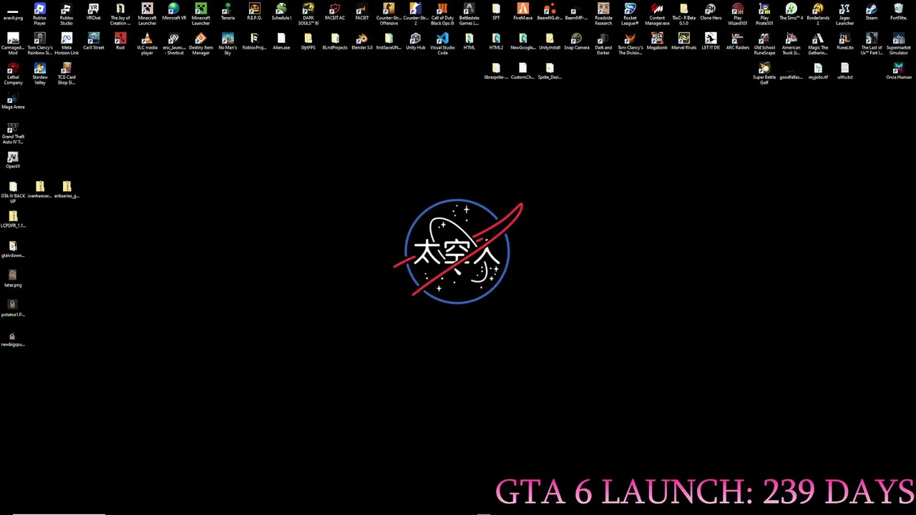916x515 pixels.
Task: Open the Roadside Research icon
Action: (603, 14)
